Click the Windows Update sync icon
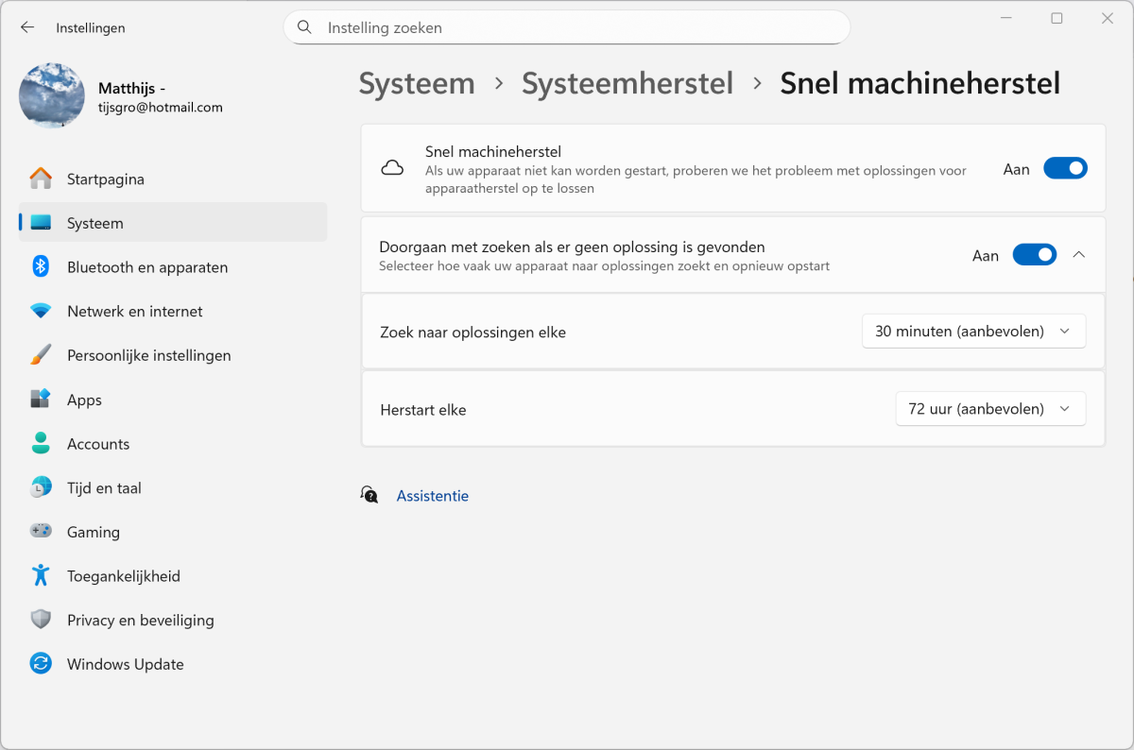Image resolution: width=1134 pixels, height=750 pixels. point(41,664)
